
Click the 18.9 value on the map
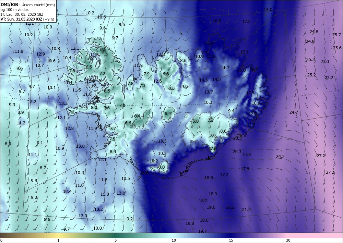click(213, 194)
